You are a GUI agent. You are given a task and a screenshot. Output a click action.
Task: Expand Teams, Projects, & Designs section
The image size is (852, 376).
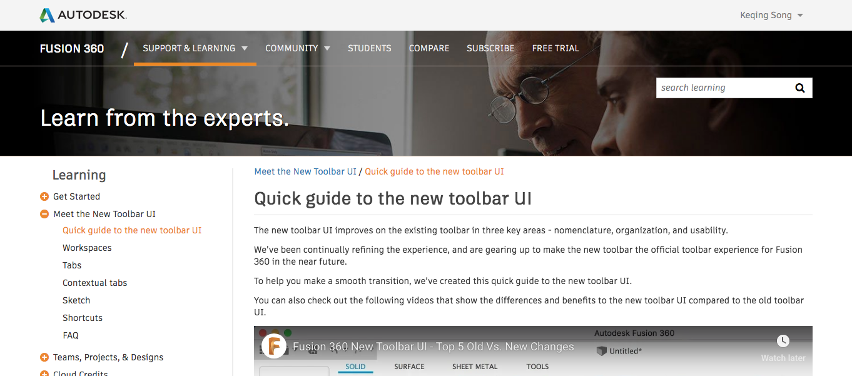click(x=44, y=358)
